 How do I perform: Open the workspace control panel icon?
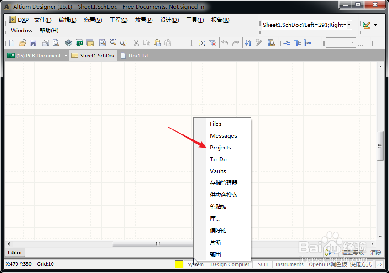pyautogui.click(x=90, y=43)
